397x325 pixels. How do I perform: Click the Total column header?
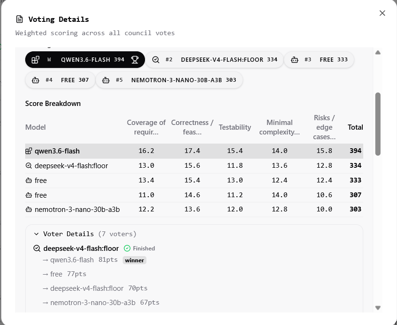(x=355, y=127)
